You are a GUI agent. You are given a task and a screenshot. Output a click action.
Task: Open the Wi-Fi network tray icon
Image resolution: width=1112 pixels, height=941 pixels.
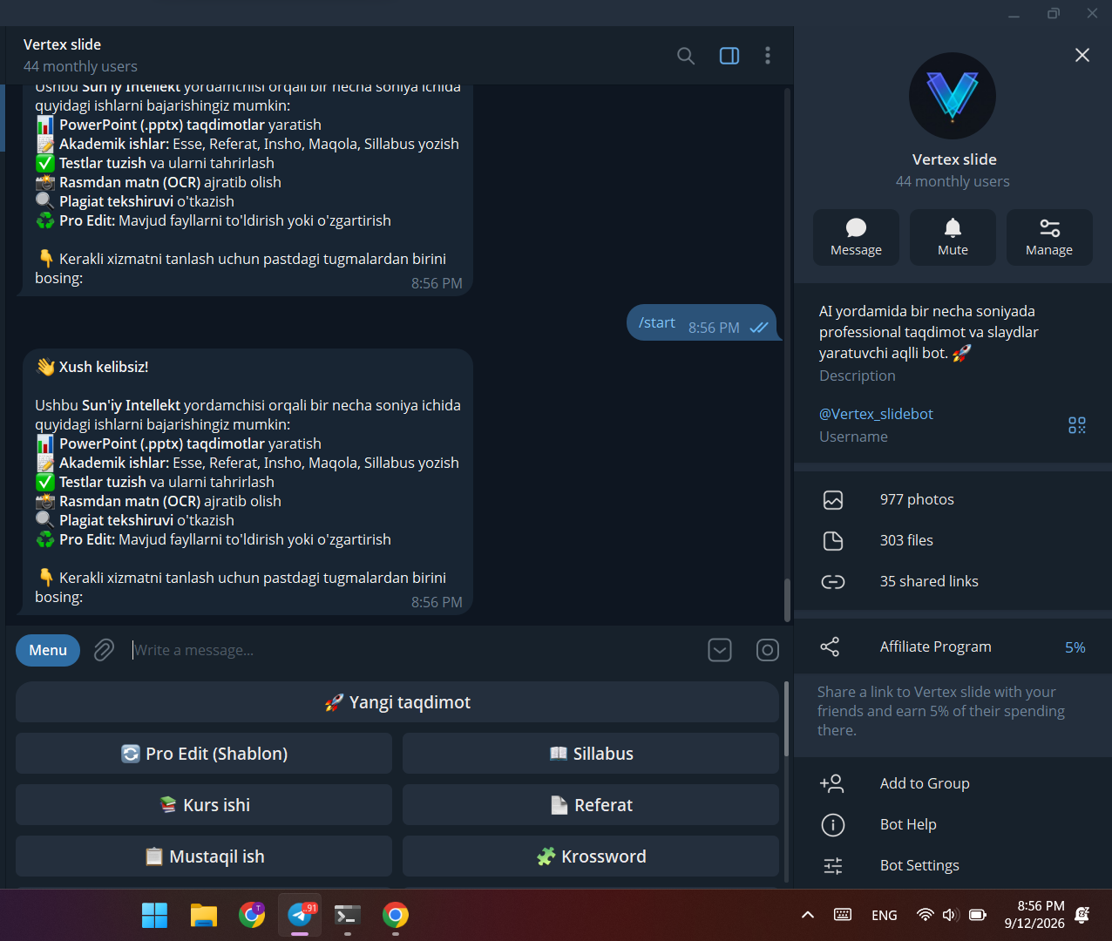click(925, 915)
